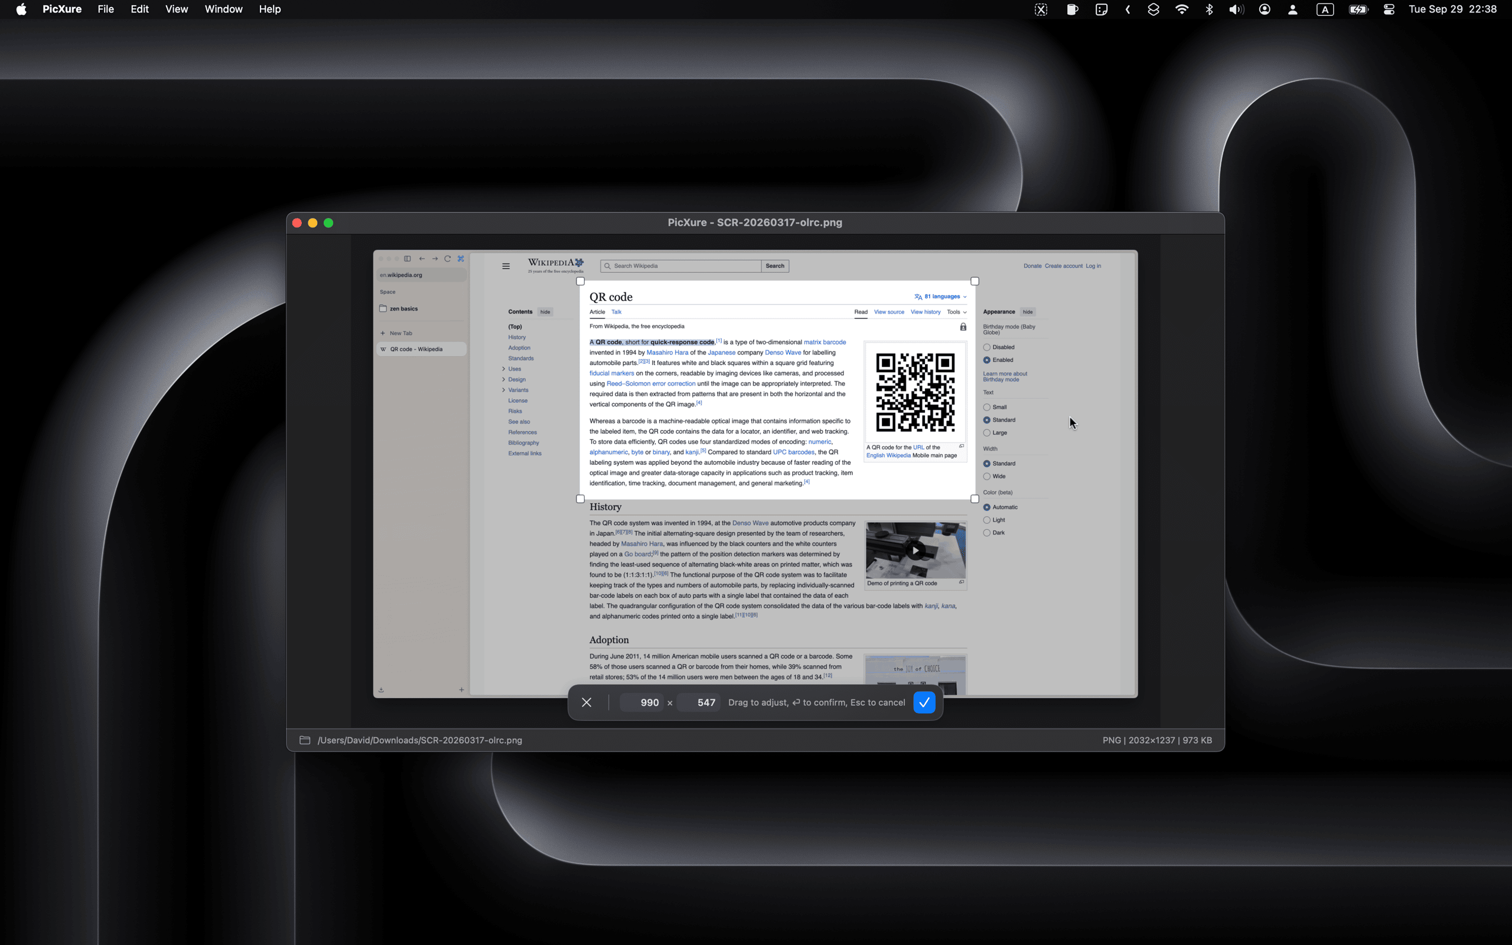Click the bottom-left crop handle

pos(581,498)
